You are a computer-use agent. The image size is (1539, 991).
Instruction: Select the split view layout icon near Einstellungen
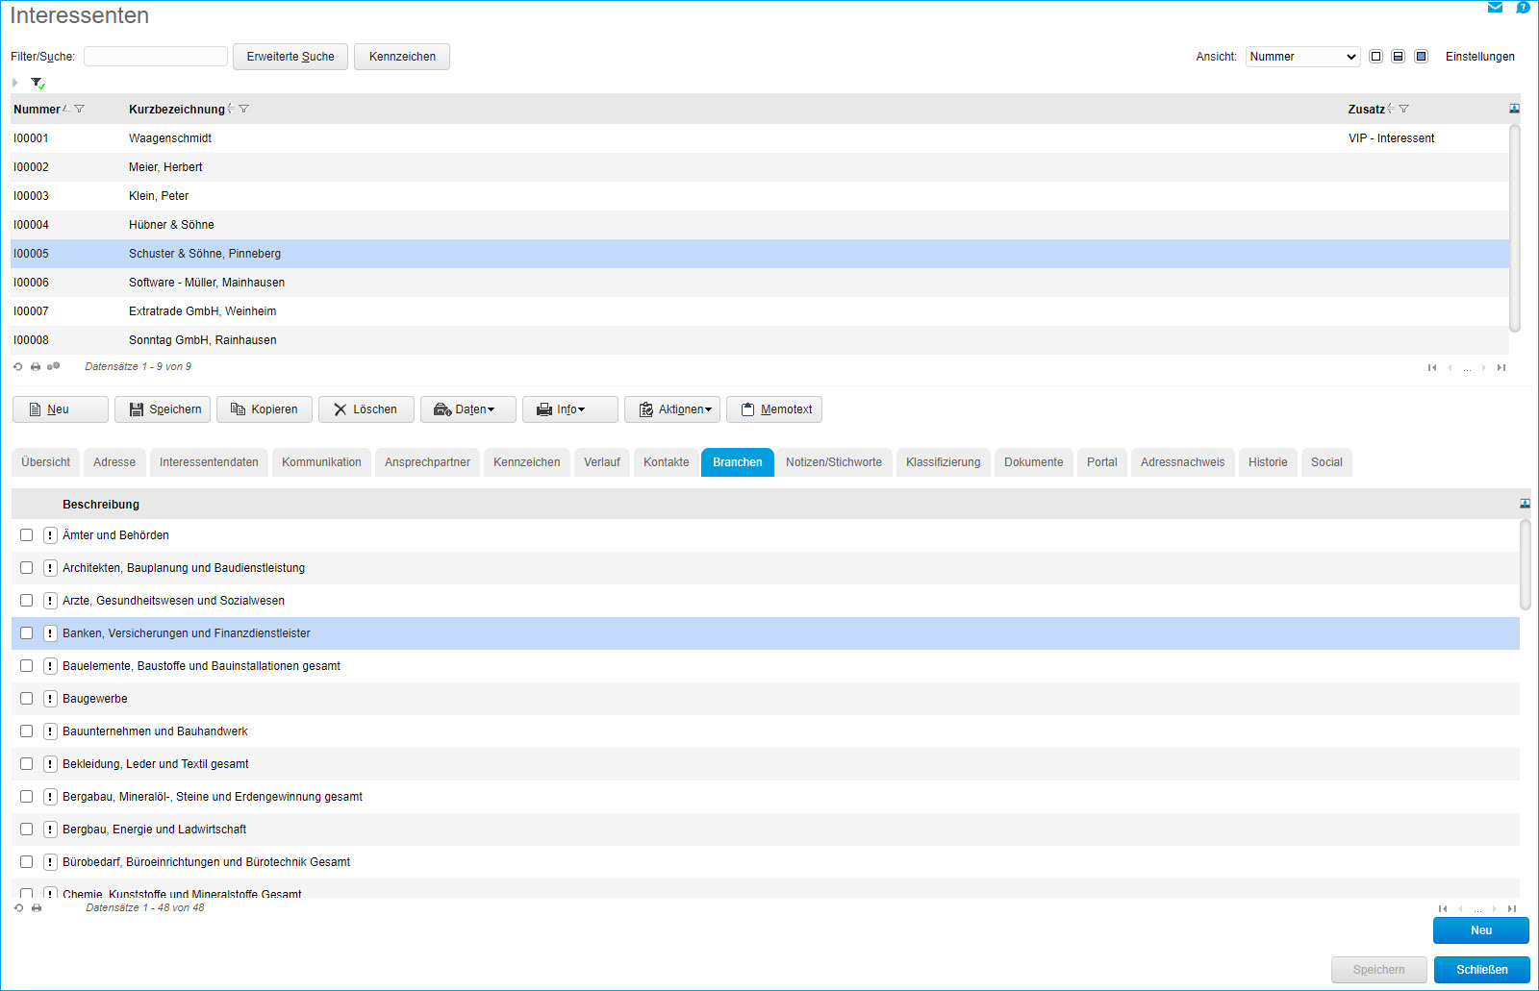coord(1398,56)
